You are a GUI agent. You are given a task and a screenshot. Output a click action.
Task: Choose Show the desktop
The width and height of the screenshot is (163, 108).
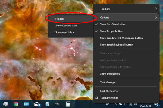(126, 74)
